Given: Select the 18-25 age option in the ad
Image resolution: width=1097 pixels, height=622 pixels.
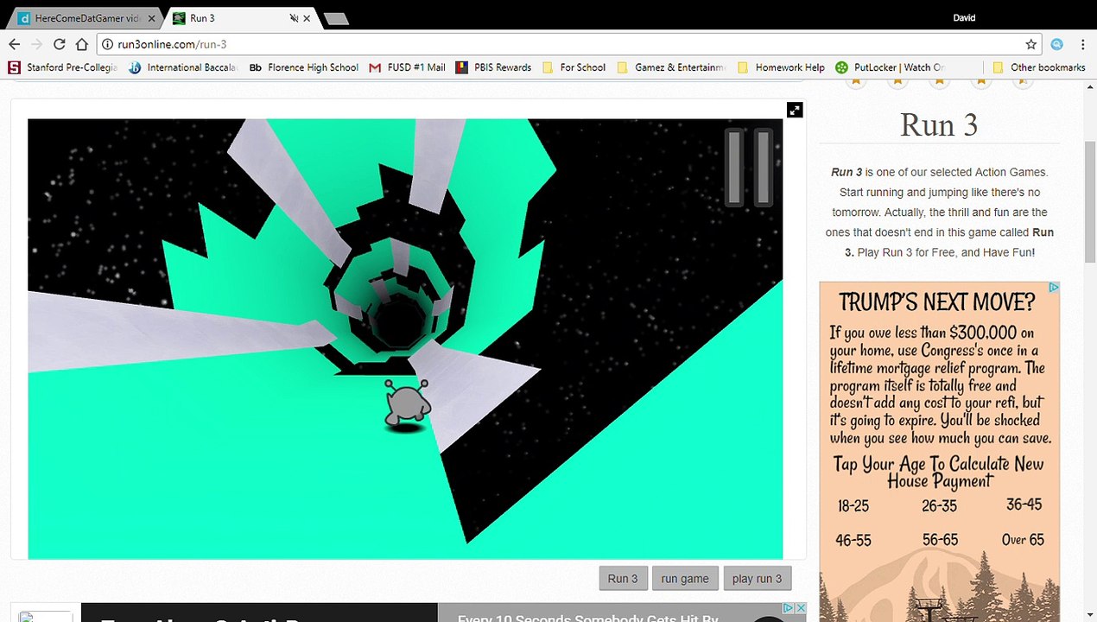Looking at the screenshot, I should [x=853, y=505].
